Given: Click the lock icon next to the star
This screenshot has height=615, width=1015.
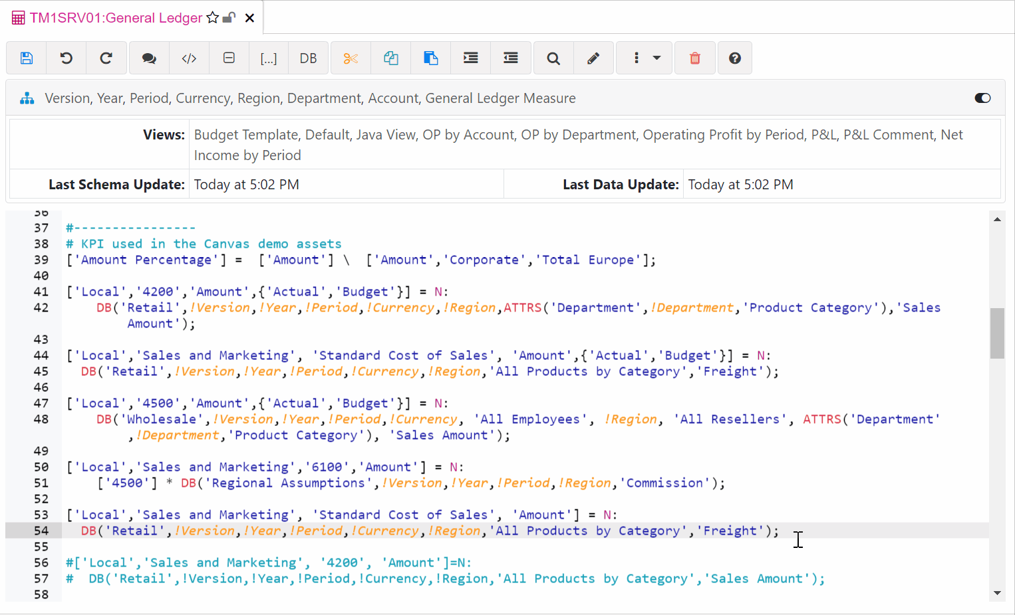Looking at the screenshot, I should coord(228,18).
